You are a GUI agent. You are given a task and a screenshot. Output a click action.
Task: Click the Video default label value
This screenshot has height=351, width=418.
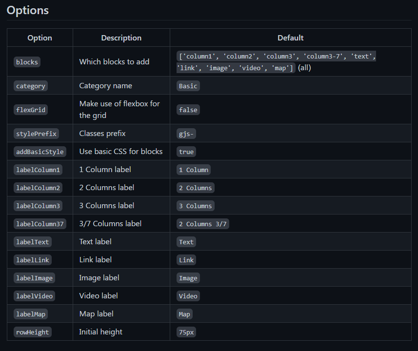[x=188, y=296]
